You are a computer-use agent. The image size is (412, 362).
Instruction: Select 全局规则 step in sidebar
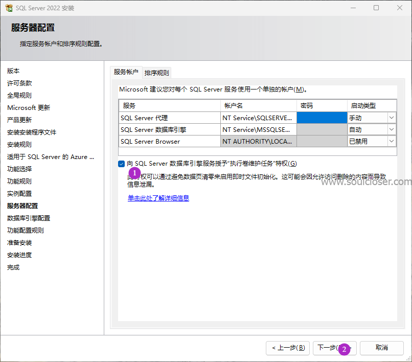tap(19, 96)
